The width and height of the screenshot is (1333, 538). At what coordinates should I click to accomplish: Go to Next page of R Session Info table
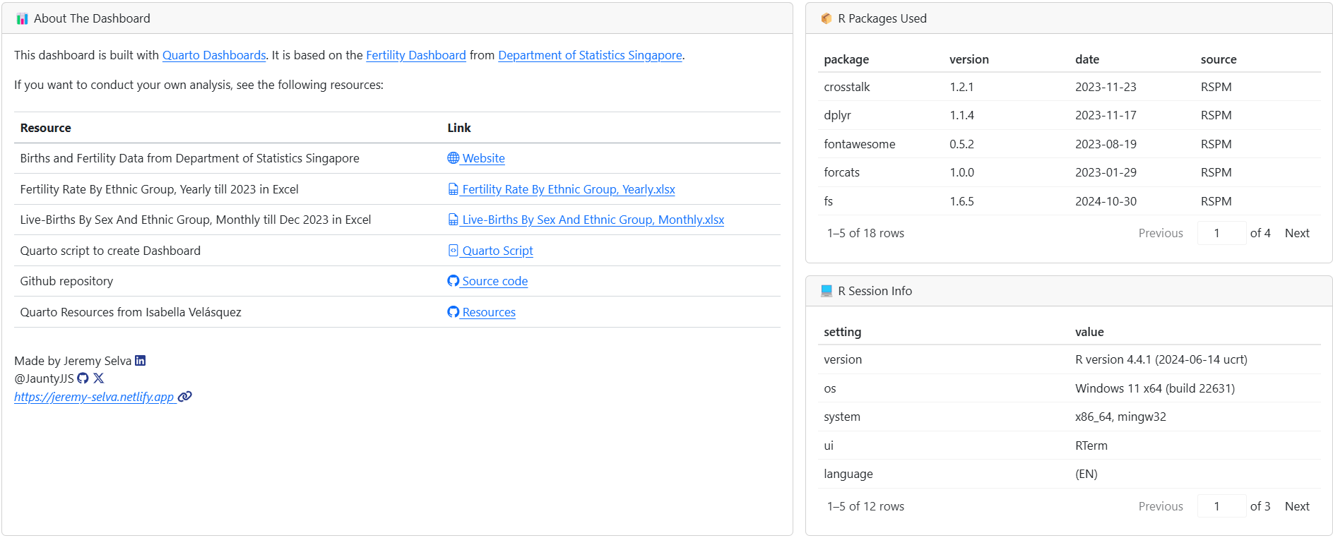point(1296,506)
